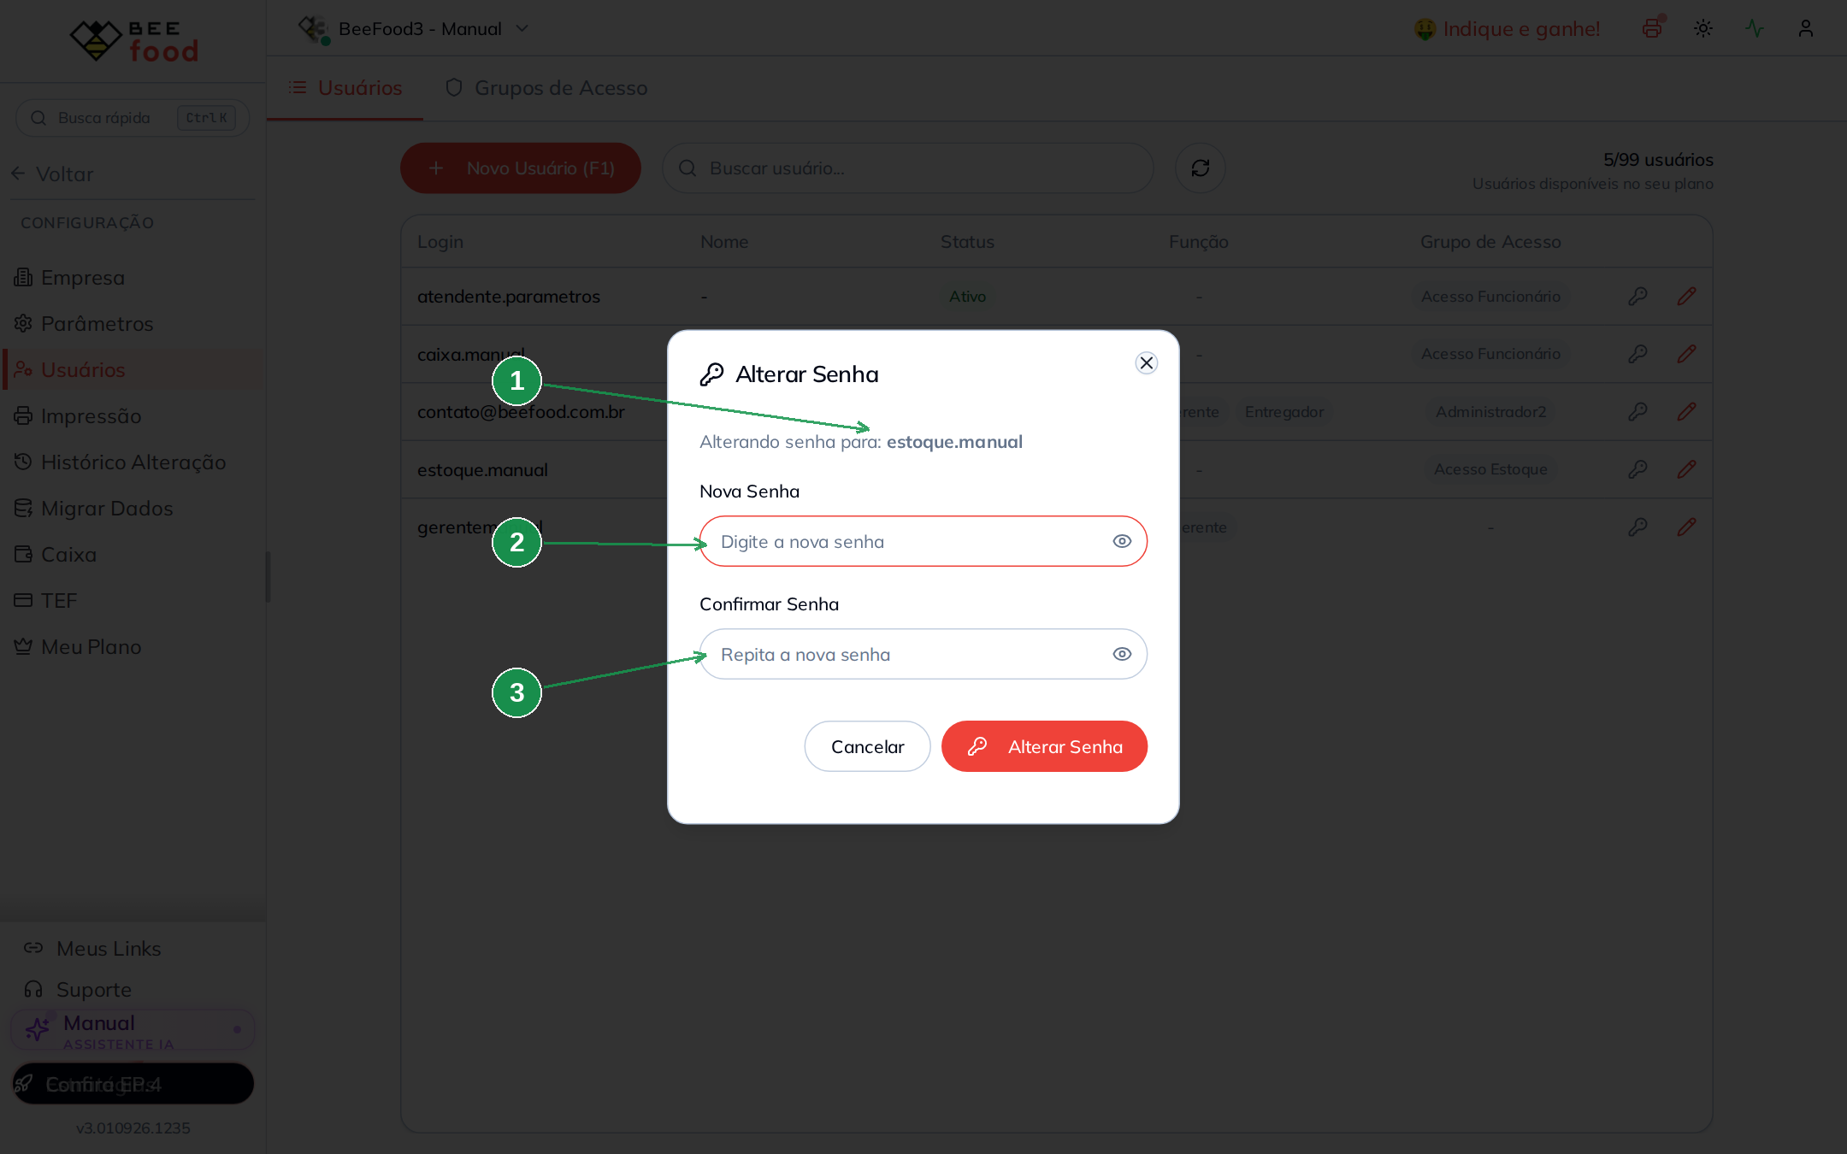Confirm with the red Alterar Senha button
The height and width of the screenshot is (1154, 1847).
point(1044,746)
